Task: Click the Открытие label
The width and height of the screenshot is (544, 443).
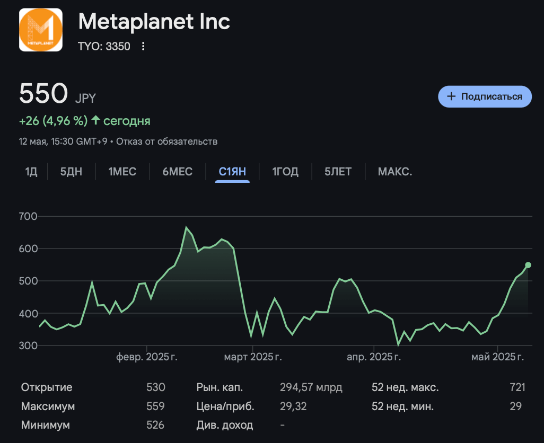Action: click(47, 387)
